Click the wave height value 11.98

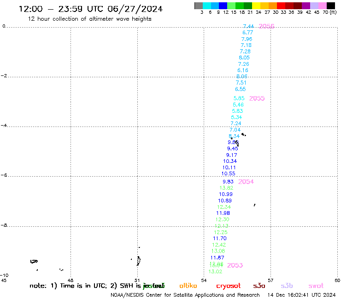pyautogui.click(x=223, y=213)
